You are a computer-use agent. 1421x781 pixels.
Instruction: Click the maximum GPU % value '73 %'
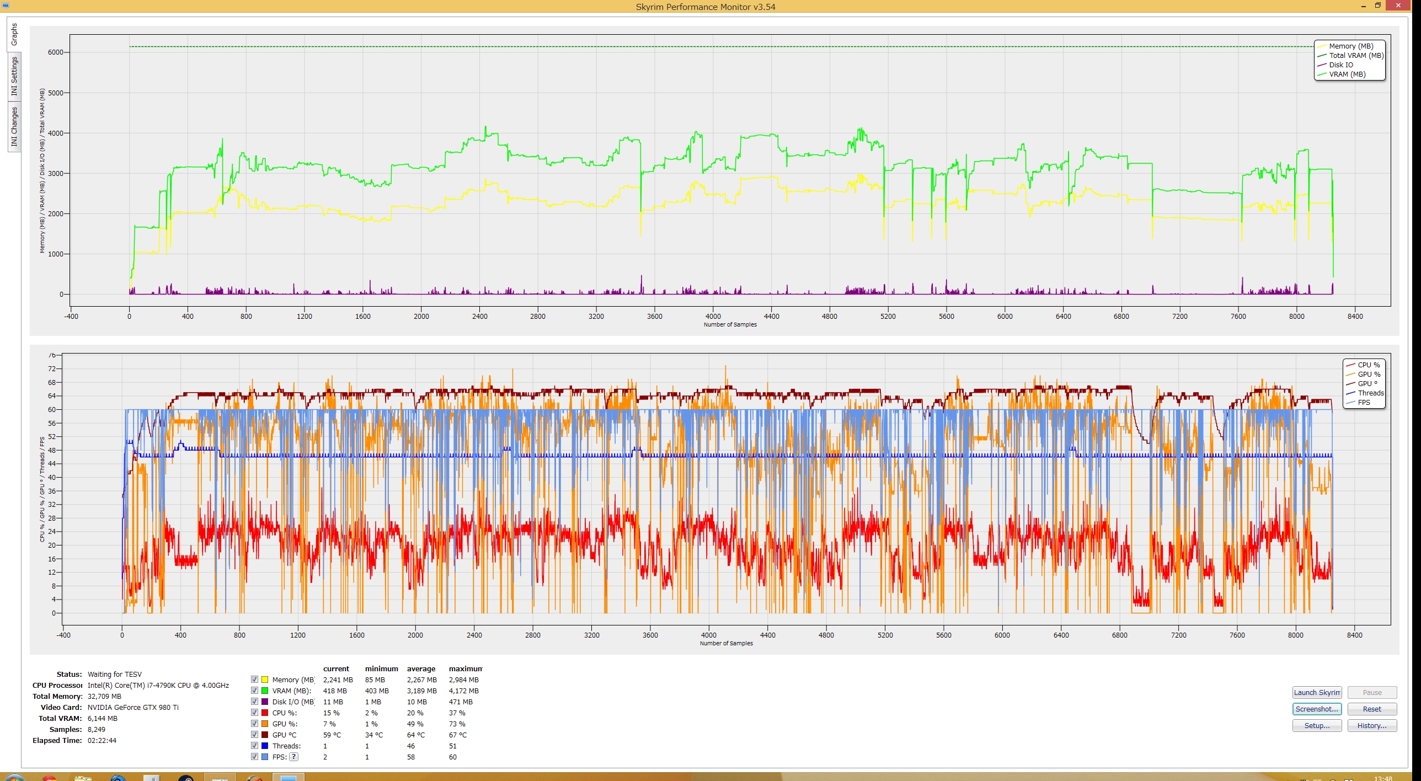457,724
